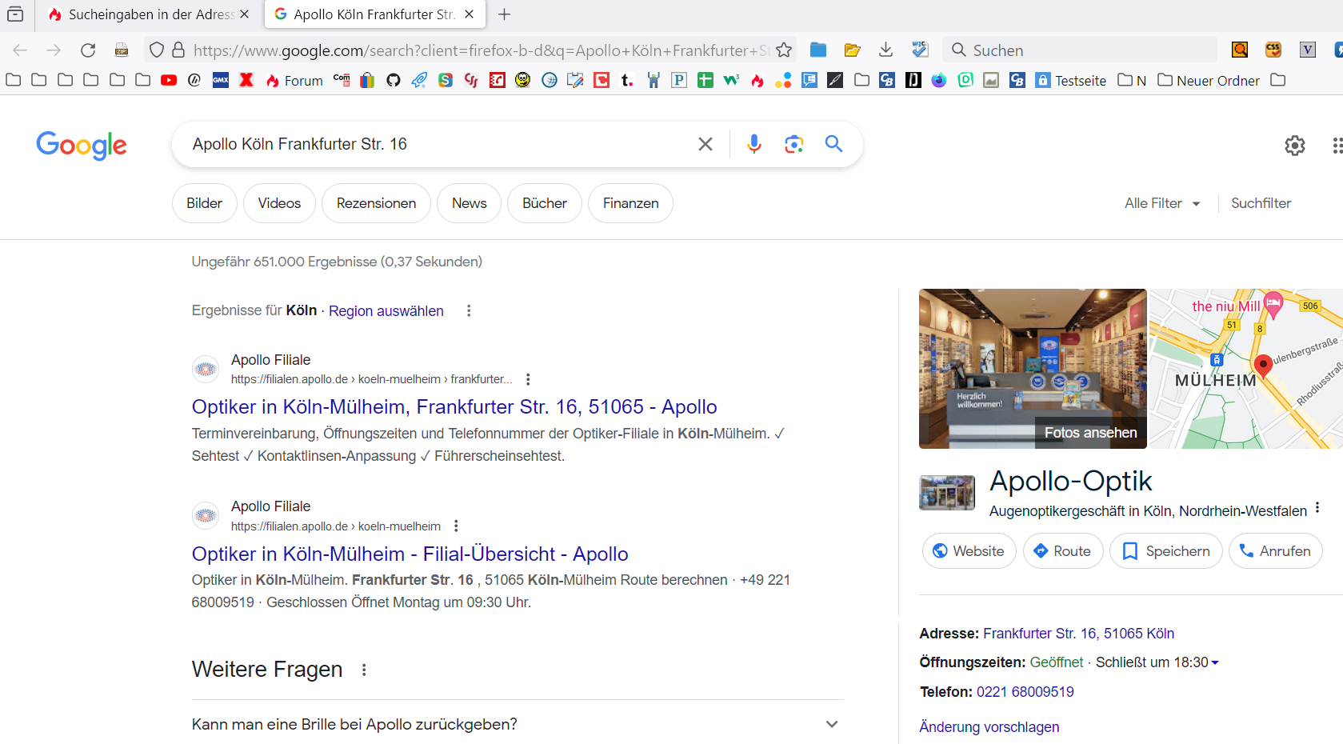Click phone number 0221 68009519
The image size is (1343, 744).
click(1025, 692)
